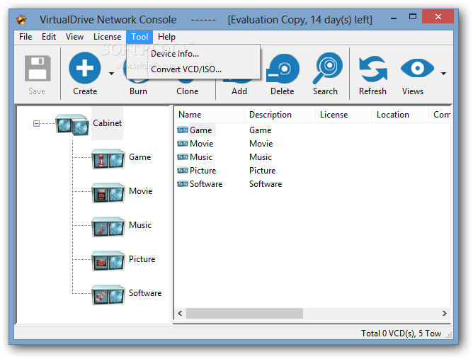Screen dimensions: 473x359
Task: Open the Help menu
Action: [x=166, y=37]
